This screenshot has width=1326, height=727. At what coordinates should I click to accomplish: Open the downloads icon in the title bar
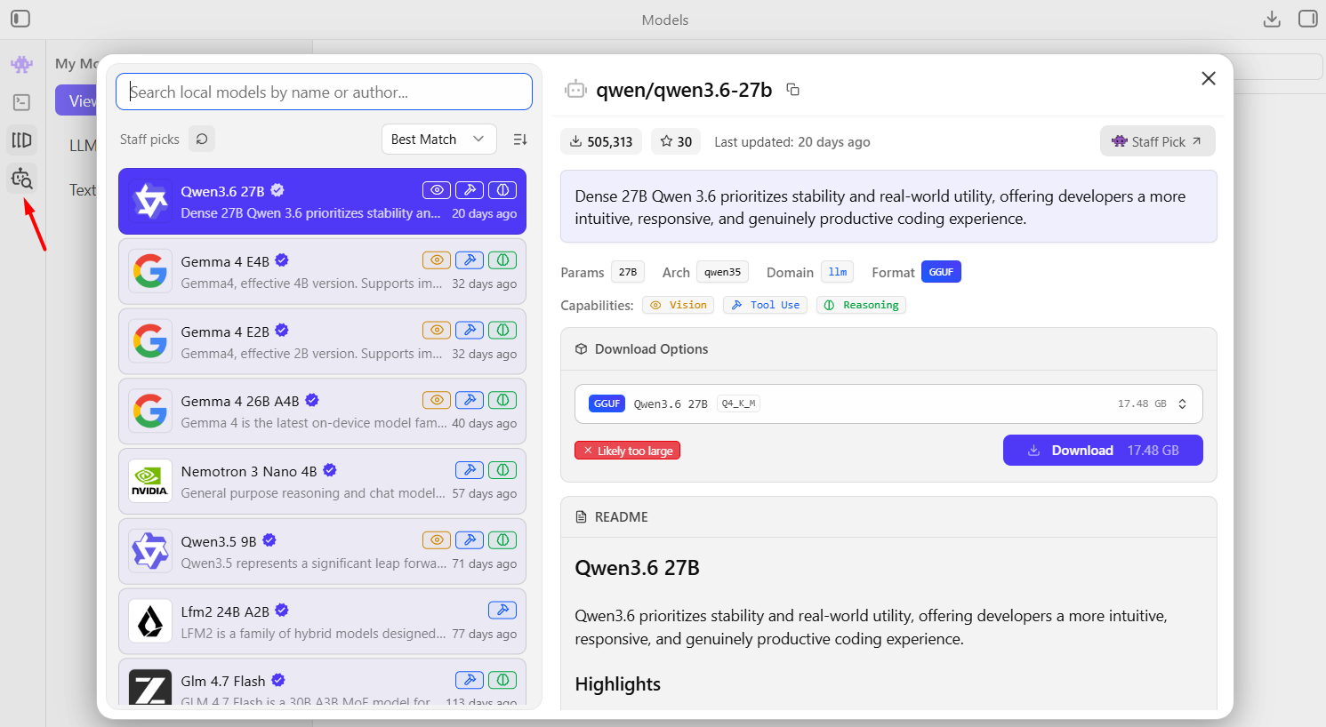point(1272,19)
